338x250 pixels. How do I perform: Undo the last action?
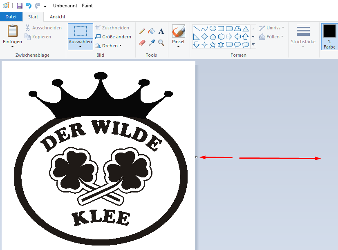(x=29, y=6)
